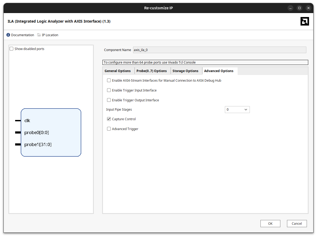
Task: Enable Trigger Input Interface checkbox
Action: click(109, 90)
